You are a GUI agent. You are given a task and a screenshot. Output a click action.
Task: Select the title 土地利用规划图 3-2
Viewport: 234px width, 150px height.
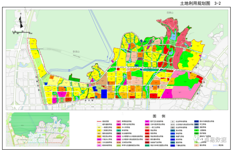200,3
